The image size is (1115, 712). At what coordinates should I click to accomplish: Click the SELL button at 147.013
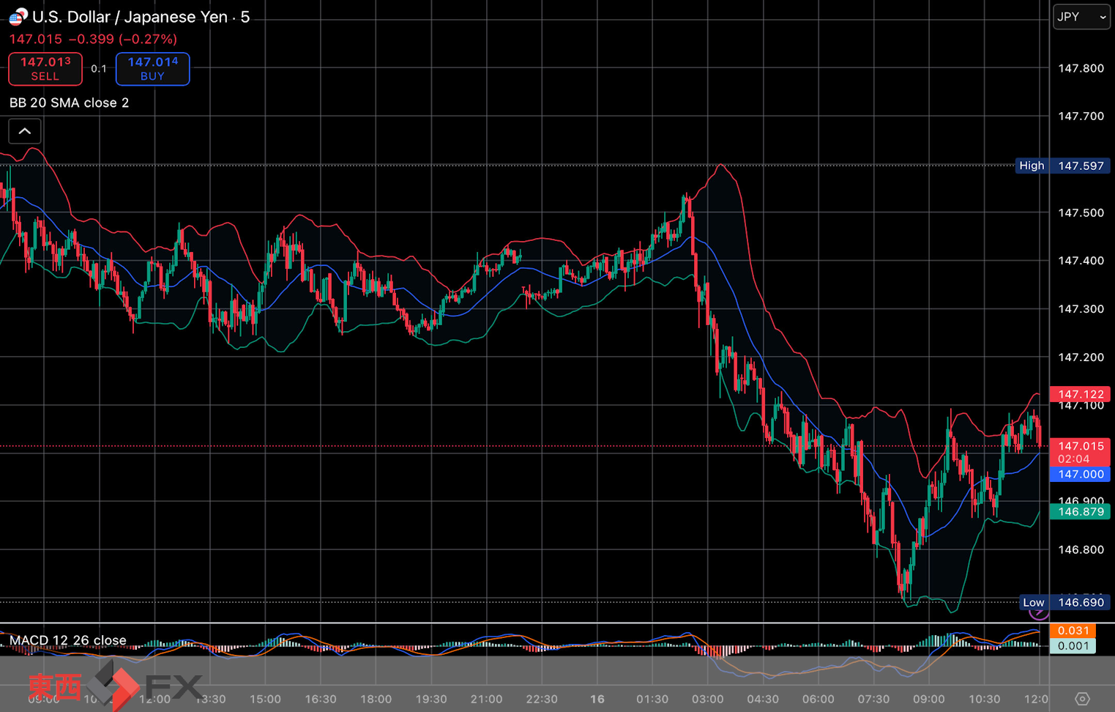coord(45,69)
